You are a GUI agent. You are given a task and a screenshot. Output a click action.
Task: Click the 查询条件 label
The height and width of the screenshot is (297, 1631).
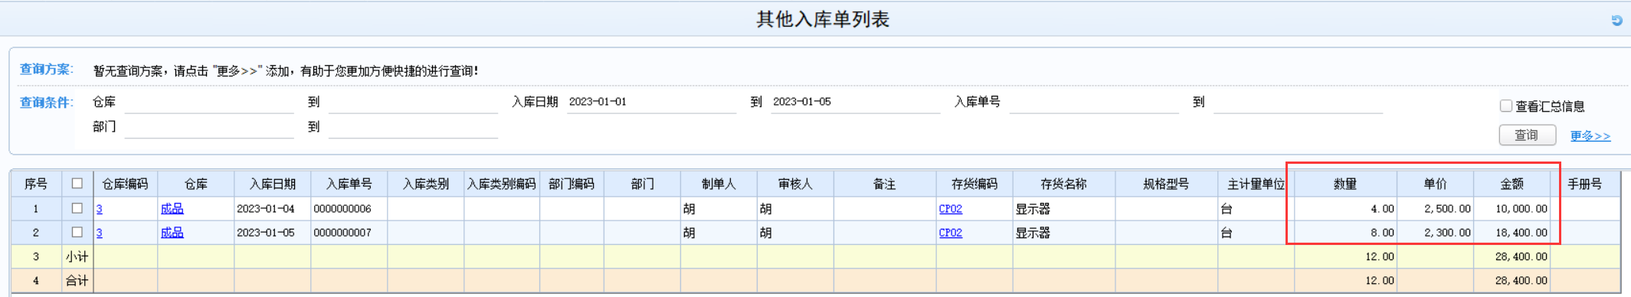[46, 103]
